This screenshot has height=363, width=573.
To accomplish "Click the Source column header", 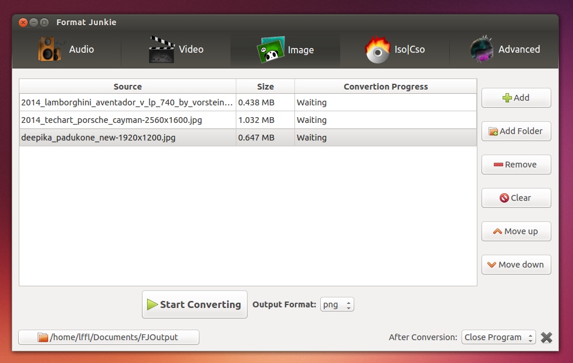I will click(x=127, y=87).
